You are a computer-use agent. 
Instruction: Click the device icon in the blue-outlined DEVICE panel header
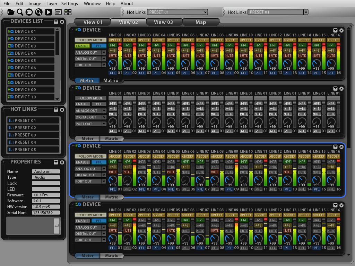click(x=78, y=146)
